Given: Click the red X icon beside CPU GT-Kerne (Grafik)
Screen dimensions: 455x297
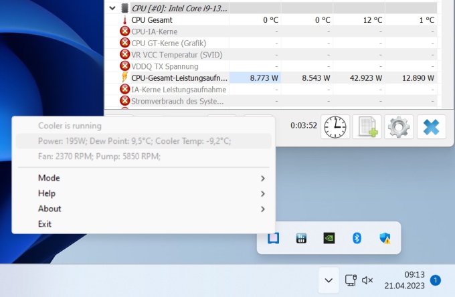Looking at the screenshot, I should 124,43.
